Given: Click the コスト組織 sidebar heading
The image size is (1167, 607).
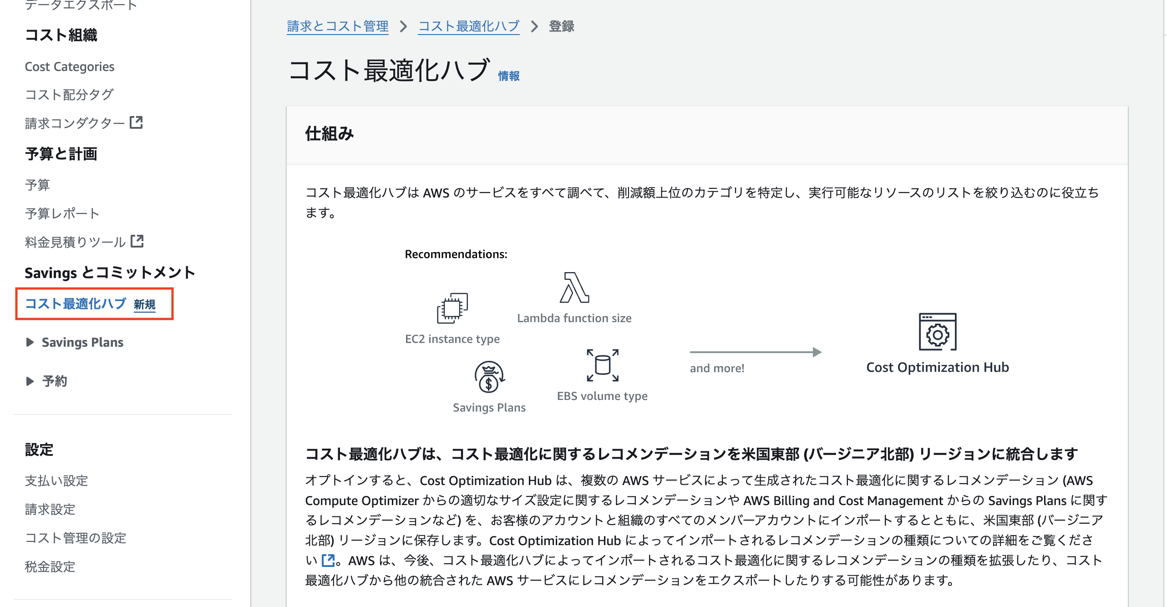Looking at the screenshot, I should 61,35.
